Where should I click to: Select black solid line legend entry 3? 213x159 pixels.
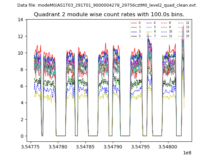point(136,36)
